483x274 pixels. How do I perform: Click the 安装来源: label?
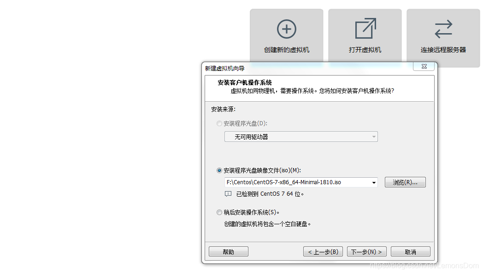point(224,109)
